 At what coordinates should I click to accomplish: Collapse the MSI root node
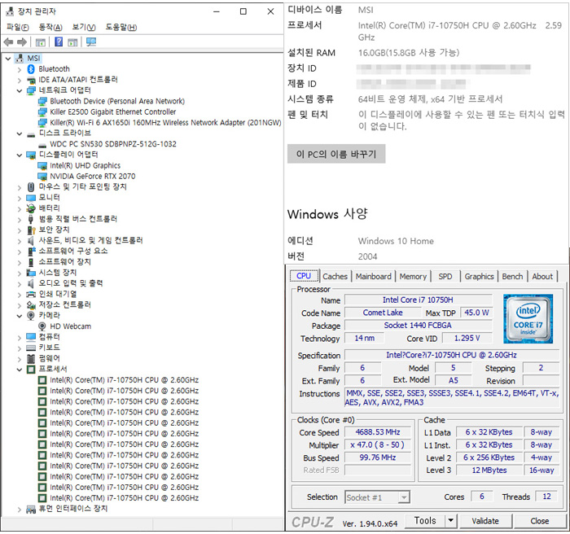coord(8,59)
